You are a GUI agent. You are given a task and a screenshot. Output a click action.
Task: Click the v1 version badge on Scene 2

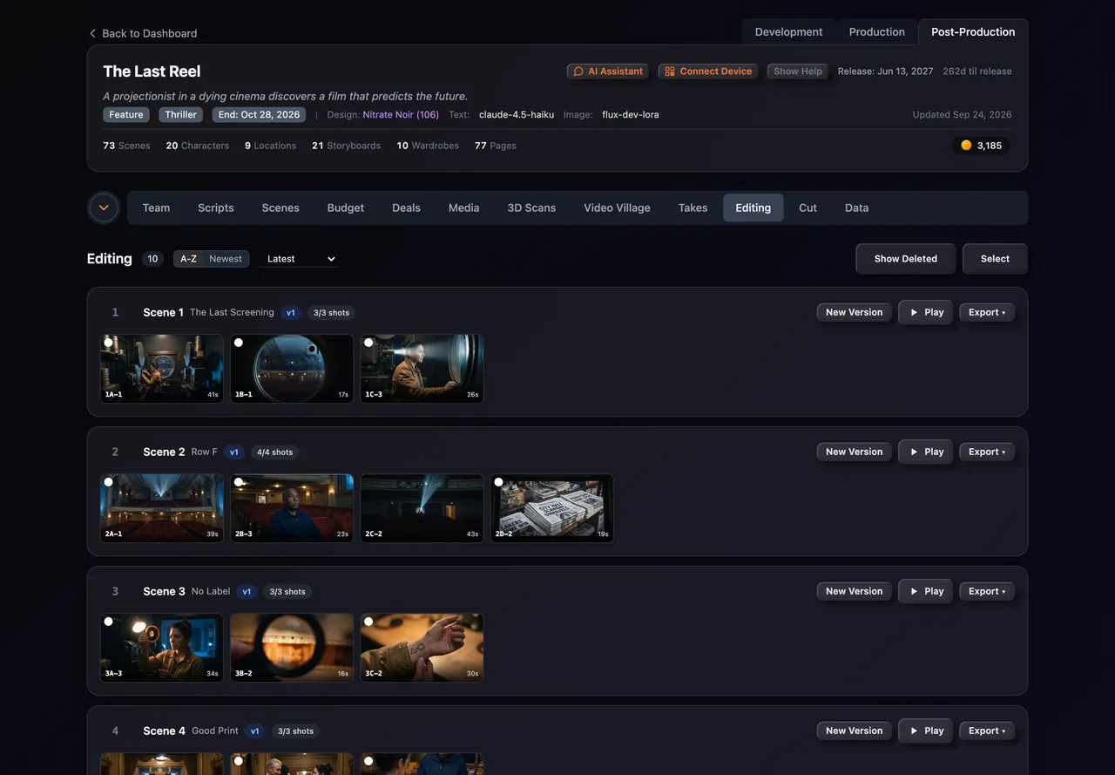point(233,452)
